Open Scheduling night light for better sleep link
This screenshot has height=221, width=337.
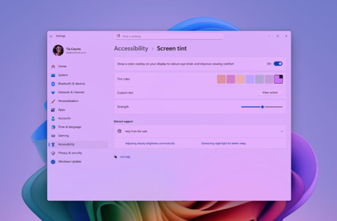(x=223, y=143)
